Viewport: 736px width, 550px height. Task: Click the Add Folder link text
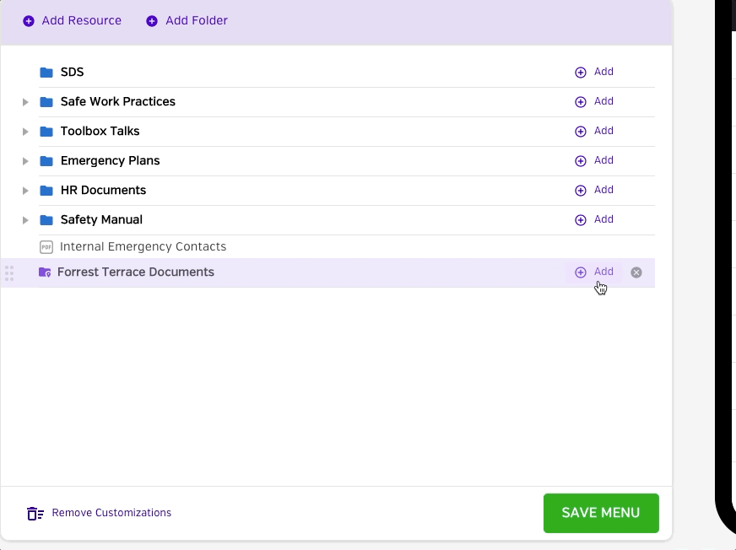click(x=197, y=20)
